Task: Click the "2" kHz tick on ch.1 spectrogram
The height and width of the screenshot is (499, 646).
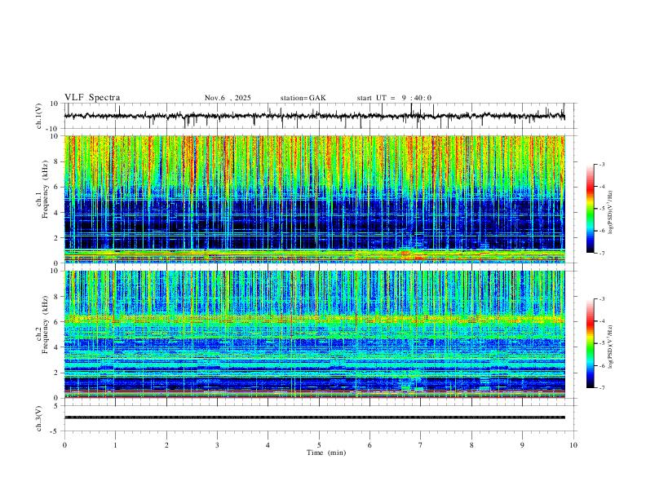Action: [56, 238]
